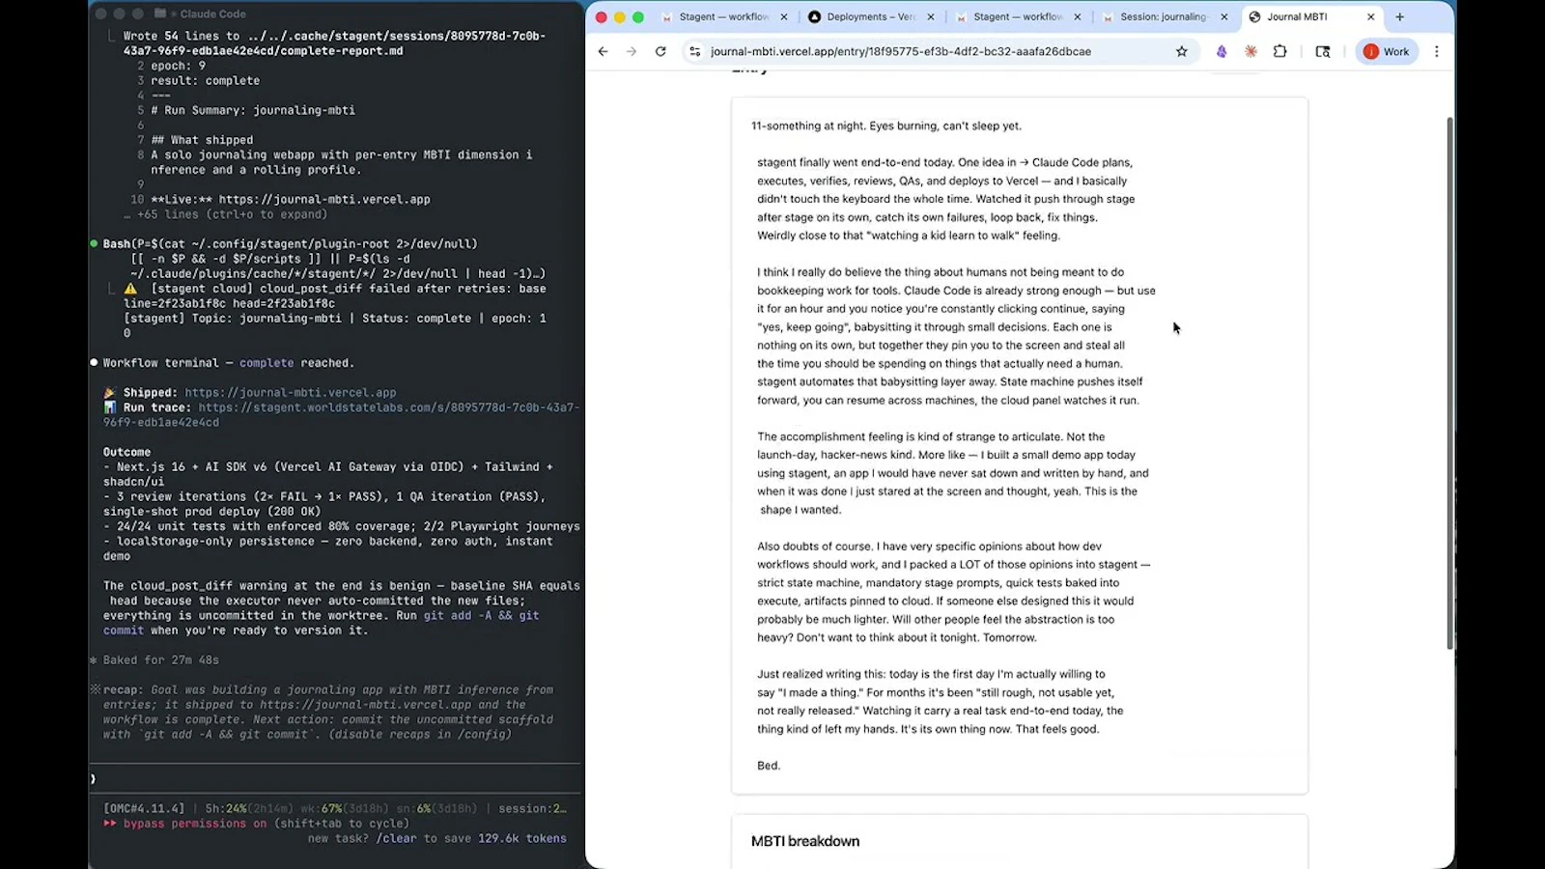
Task: Click the 'session:2…' status bar entry
Action: point(532,809)
